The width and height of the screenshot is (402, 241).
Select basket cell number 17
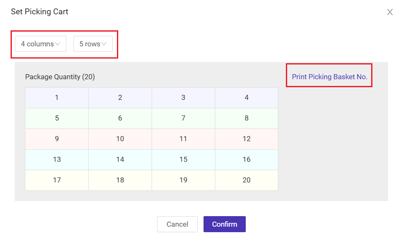pos(57,180)
